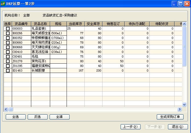Click the 安全库存 column header

(93, 24)
